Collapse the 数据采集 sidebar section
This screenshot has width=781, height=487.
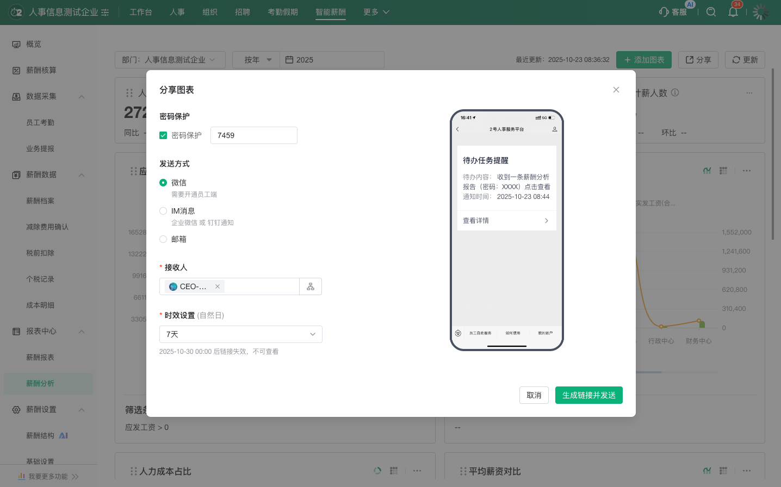coord(82,97)
